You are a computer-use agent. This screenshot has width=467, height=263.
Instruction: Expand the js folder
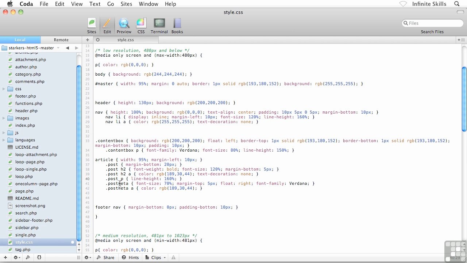(x=4, y=133)
